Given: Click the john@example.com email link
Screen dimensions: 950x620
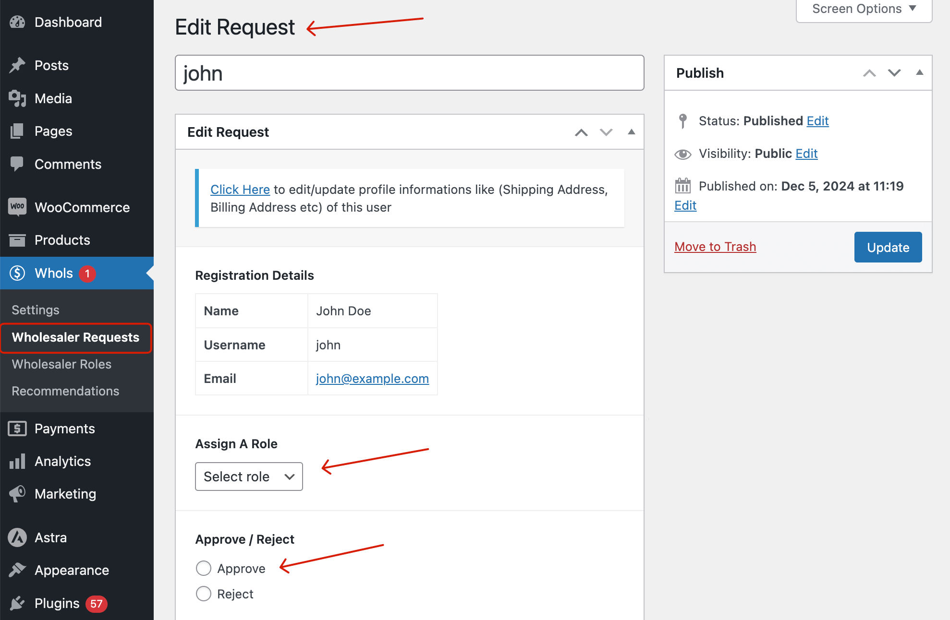Looking at the screenshot, I should tap(372, 379).
